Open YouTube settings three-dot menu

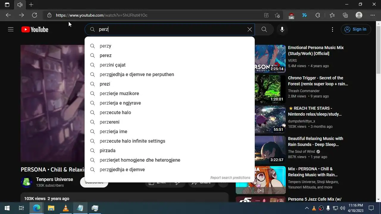point(332,29)
